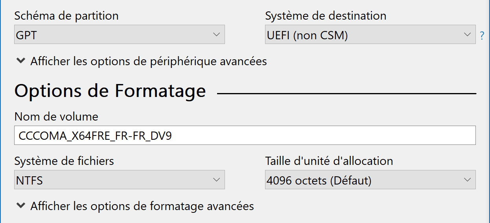Viewport: 490px width, 223px height.
Task: Click chevron icon beside périphérique avancées options
Action: click(20, 61)
